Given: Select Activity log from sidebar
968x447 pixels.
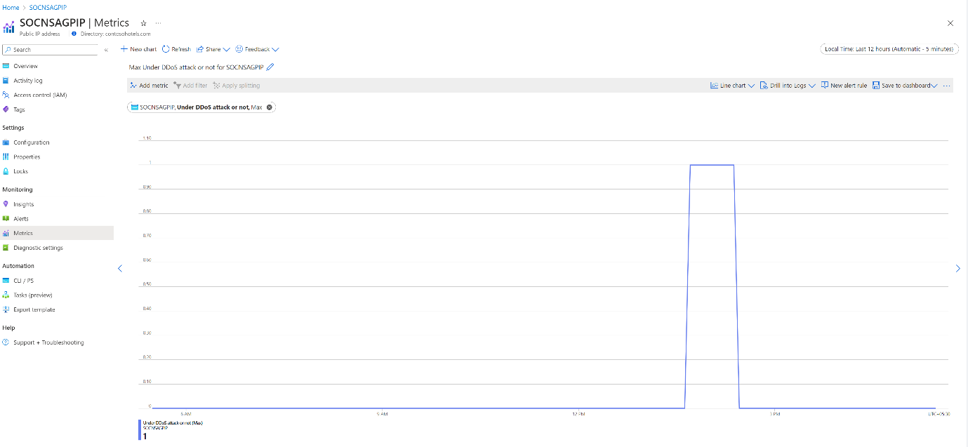Looking at the screenshot, I should tap(28, 81).
